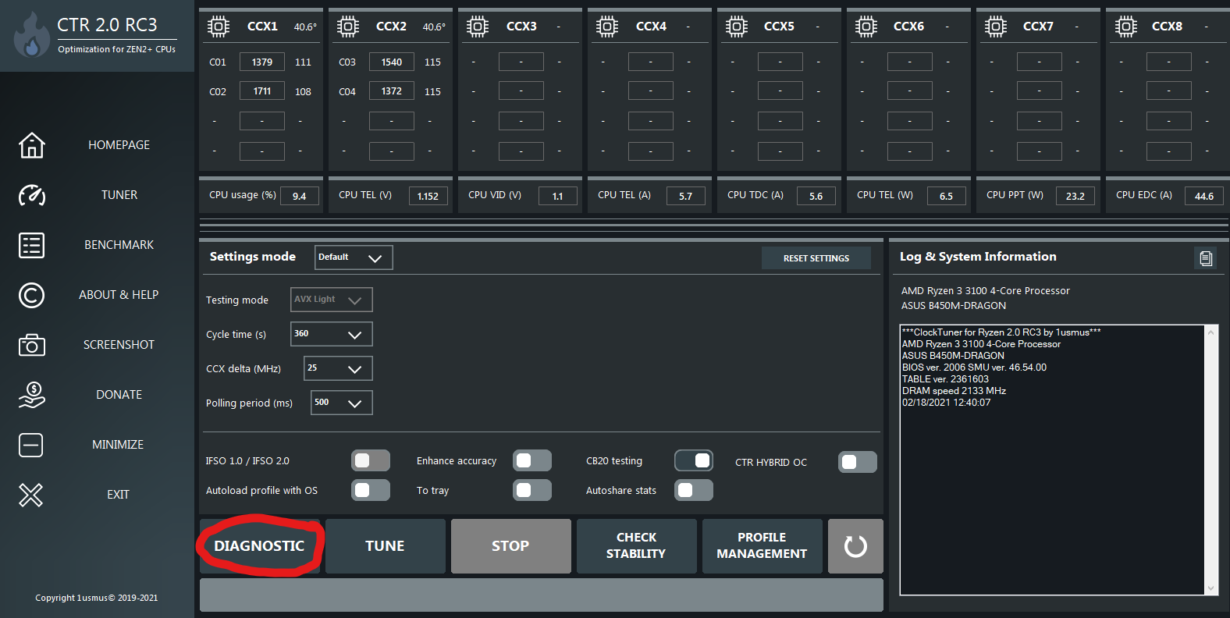Click the CPU usage value 9.4
The image size is (1230, 618).
tap(300, 196)
